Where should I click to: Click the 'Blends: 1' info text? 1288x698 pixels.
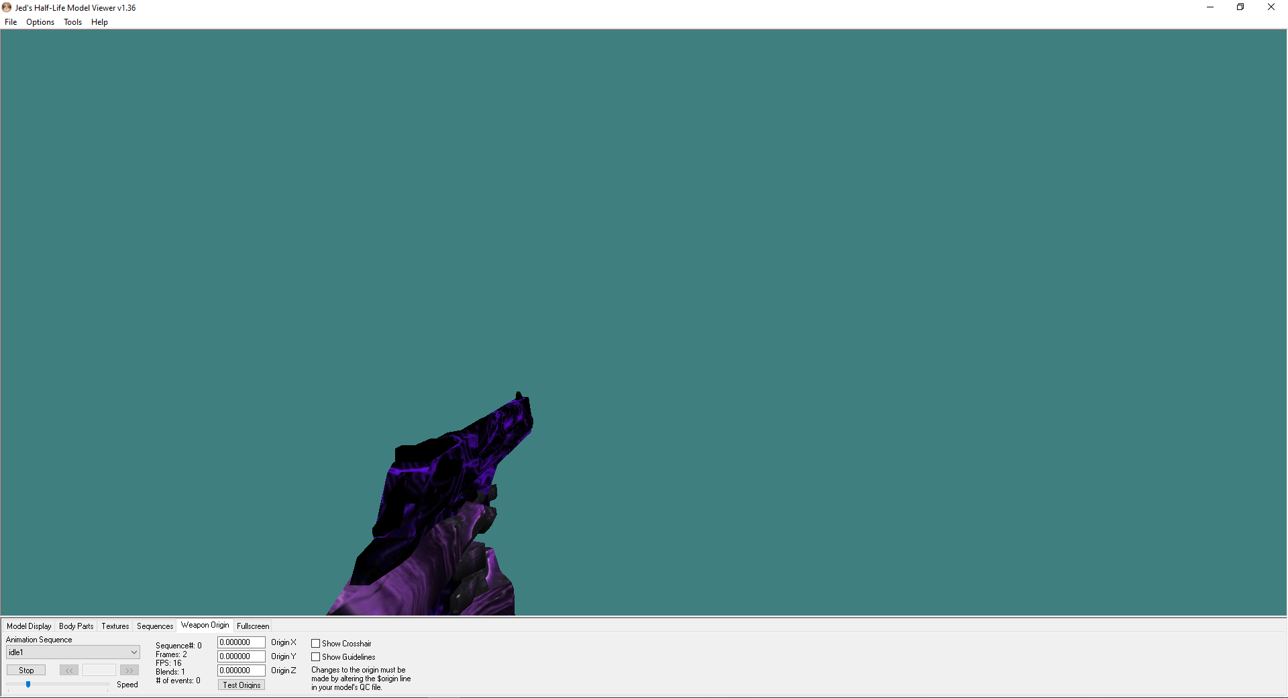170,672
